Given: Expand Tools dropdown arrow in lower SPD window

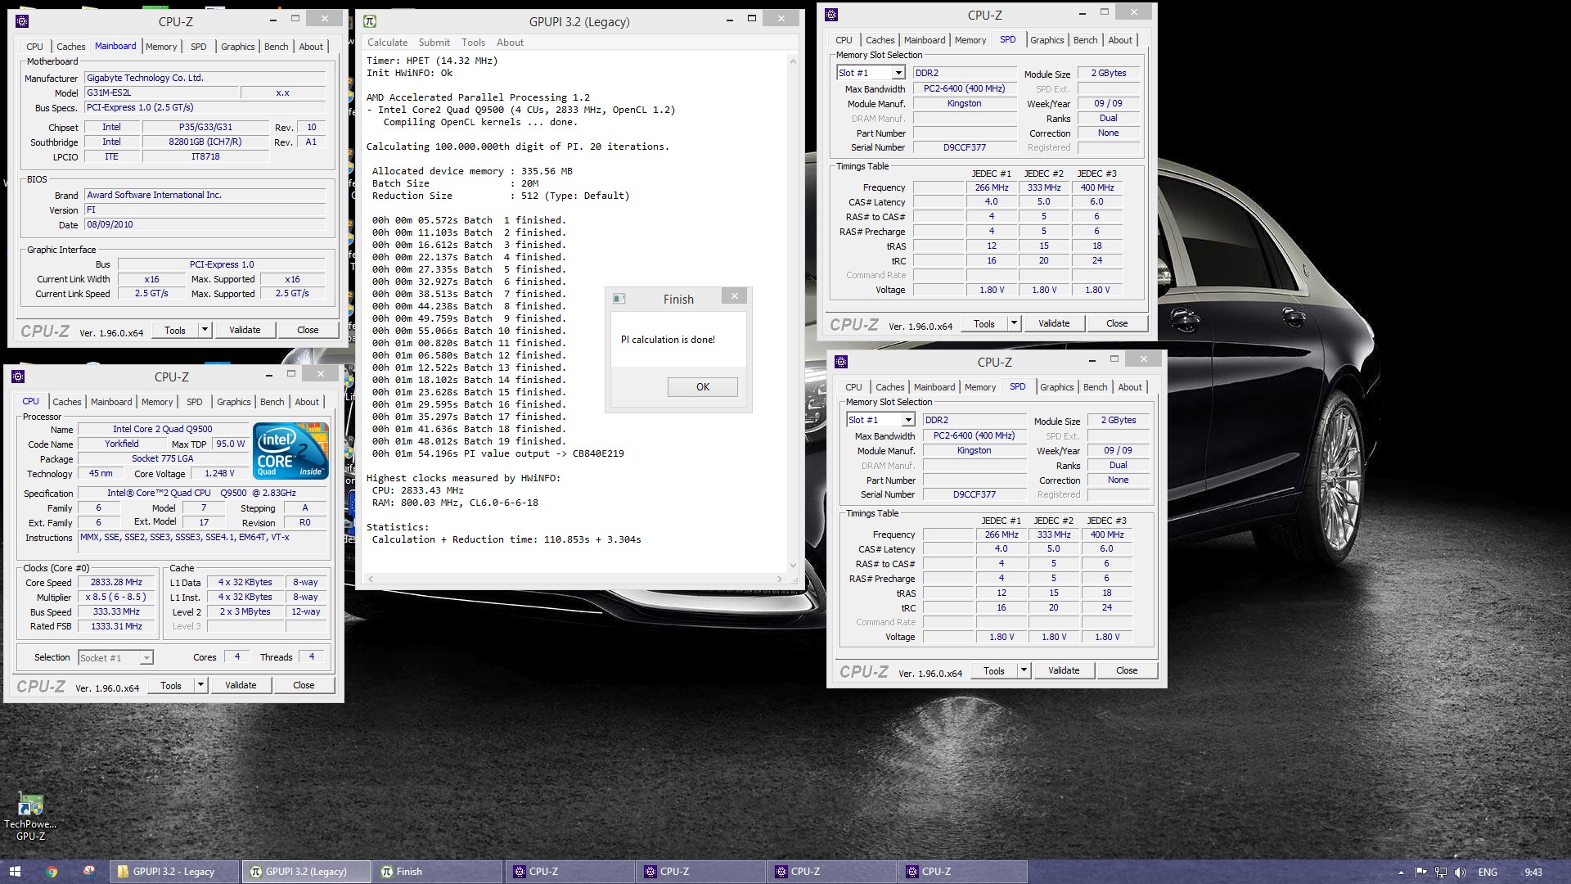Looking at the screenshot, I should 1024,670.
